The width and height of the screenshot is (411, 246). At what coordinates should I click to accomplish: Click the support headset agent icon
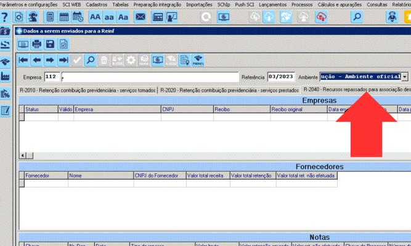33,17
